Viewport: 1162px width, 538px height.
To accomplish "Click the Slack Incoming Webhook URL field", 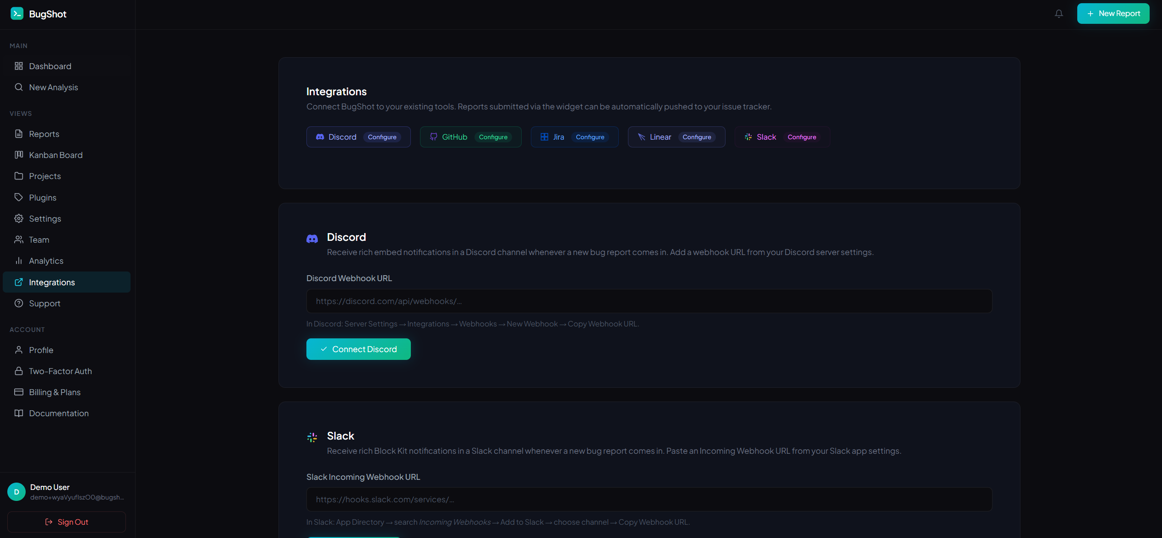I will click(x=649, y=500).
